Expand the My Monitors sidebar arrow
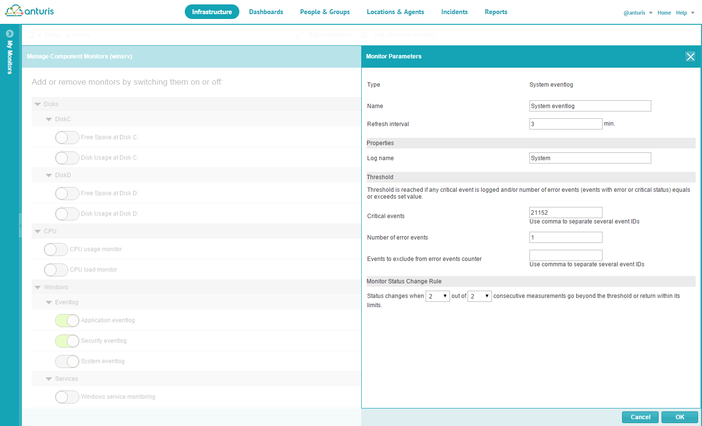The image size is (702, 426). tap(9, 34)
